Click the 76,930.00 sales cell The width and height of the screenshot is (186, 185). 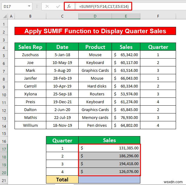pyautogui.click(x=126, y=117)
